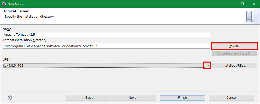Click Browse to choose Tomcat directory

point(234,46)
